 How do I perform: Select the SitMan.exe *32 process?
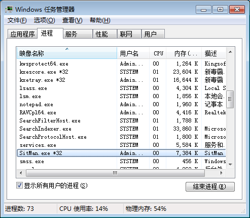[121, 153]
